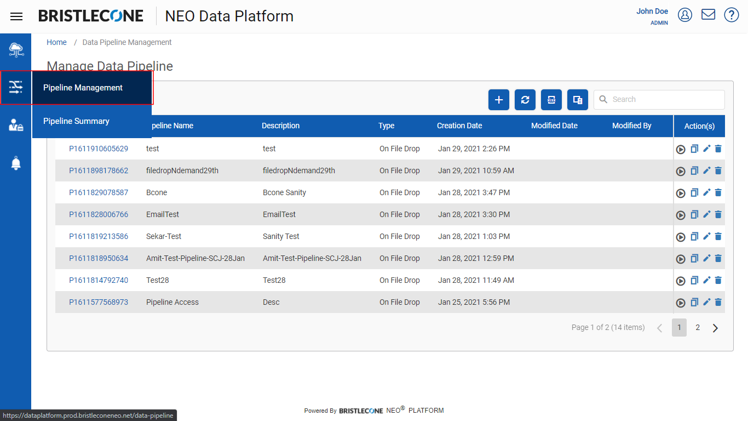Copy the filedropNdemand29th pipeline
Image resolution: width=748 pixels, height=421 pixels.
click(694, 170)
